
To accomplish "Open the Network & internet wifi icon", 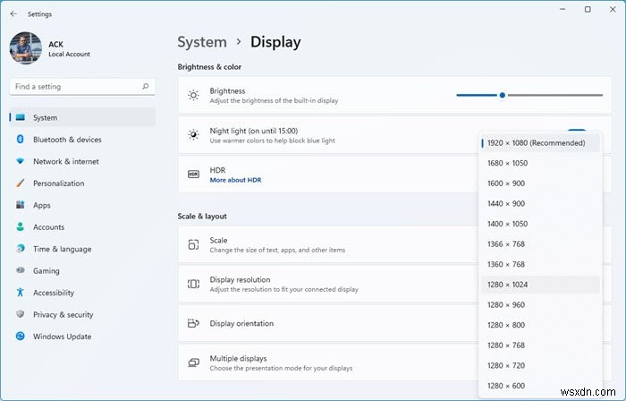I will (21, 161).
